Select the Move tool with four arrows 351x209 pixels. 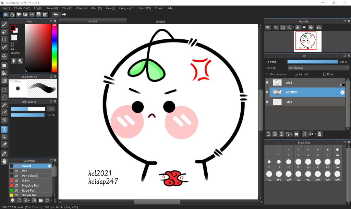point(4,56)
